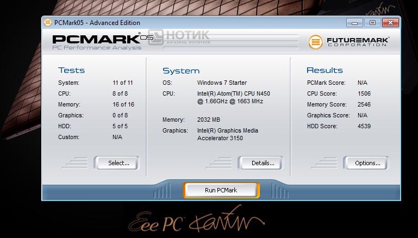Open the Select tests dialog
Viewport: 418px width, 238px height.
(x=117, y=163)
